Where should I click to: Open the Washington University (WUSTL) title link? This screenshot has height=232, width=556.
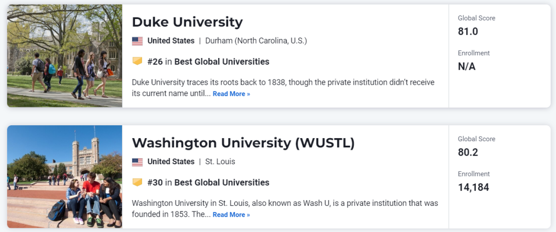point(243,143)
